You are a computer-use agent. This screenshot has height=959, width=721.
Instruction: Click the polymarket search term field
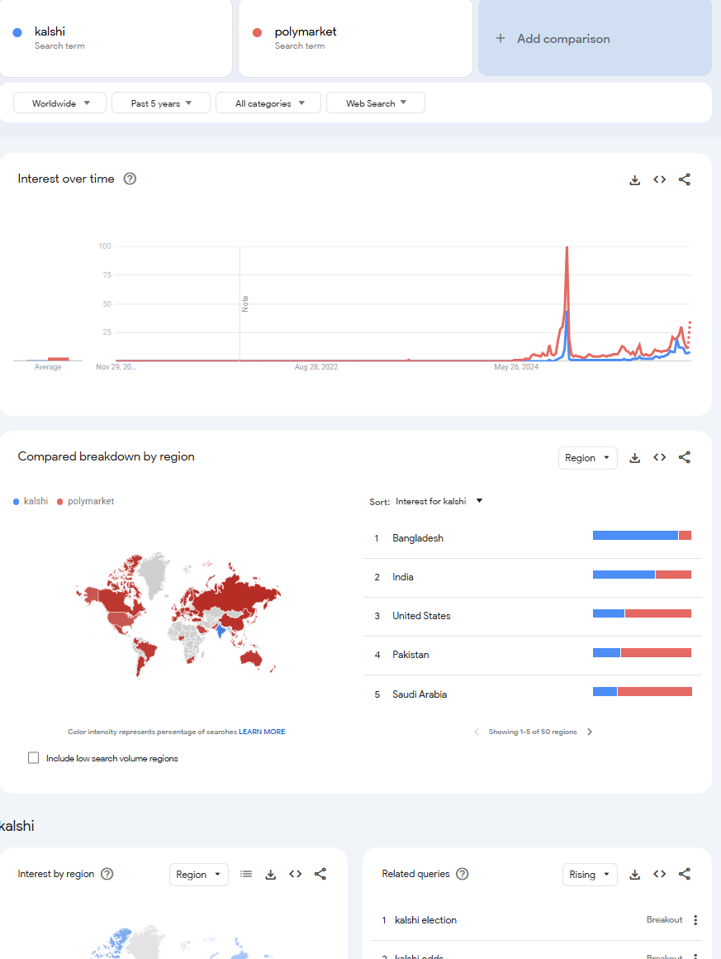pos(355,37)
